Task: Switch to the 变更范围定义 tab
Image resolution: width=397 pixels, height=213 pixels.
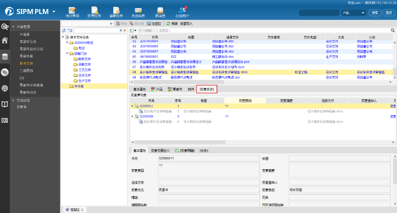Action: [161, 150]
